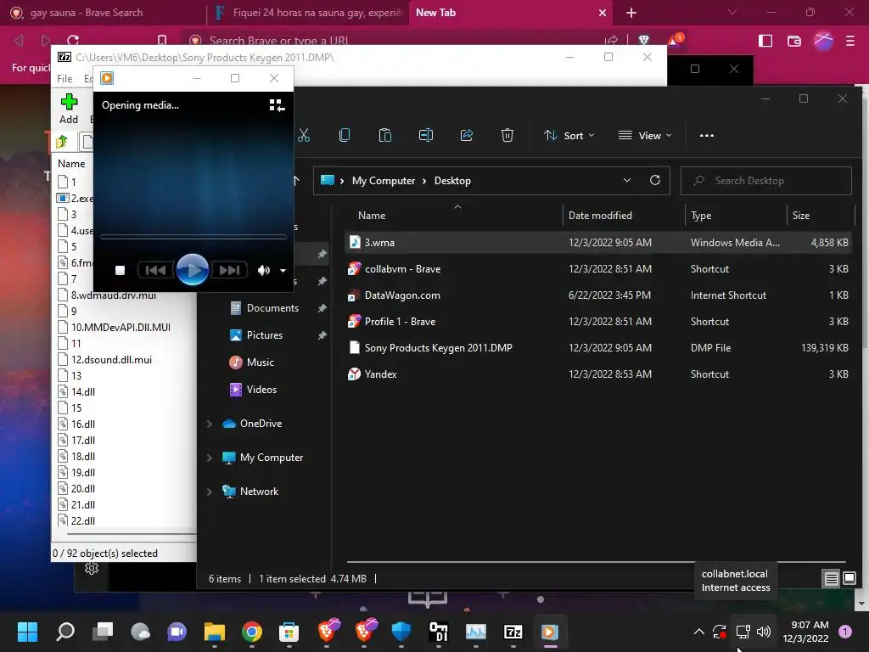The height and width of the screenshot is (652, 869).
Task: Select the Yandex shortcut
Action: tap(597, 374)
